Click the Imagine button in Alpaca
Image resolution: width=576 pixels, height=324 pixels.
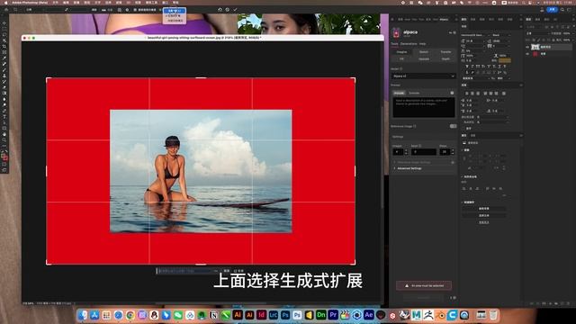(x=401, y=52)
